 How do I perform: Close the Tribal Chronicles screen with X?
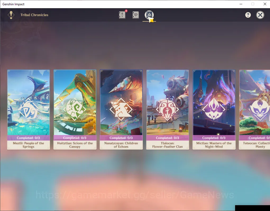pos(260,15)
